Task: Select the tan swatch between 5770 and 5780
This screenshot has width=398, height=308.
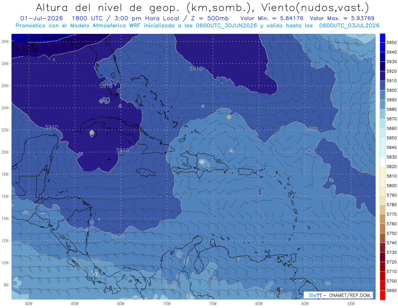Action: tap(382, 209)
